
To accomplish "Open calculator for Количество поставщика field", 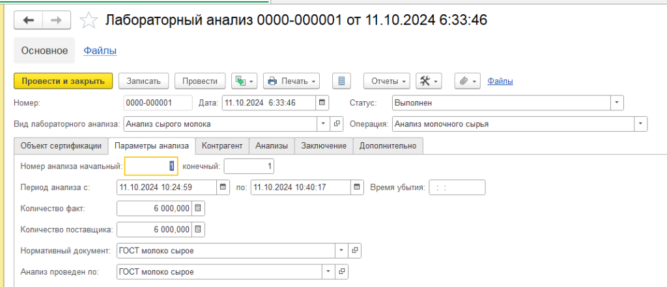I will point(199,229).
